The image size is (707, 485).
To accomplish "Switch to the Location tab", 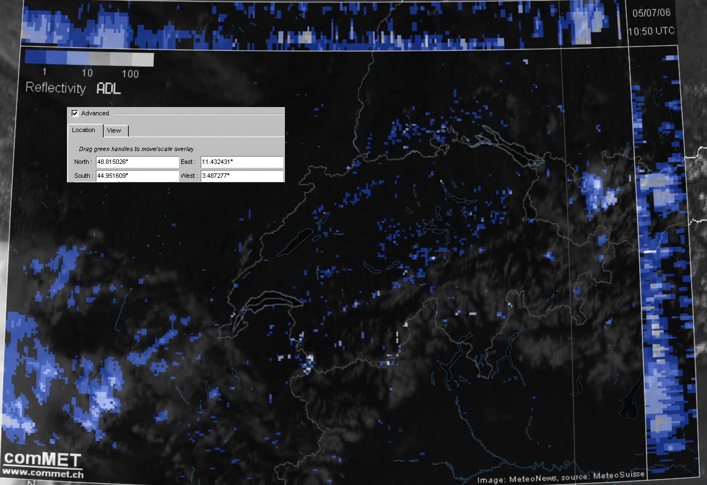I will (85, 130).
